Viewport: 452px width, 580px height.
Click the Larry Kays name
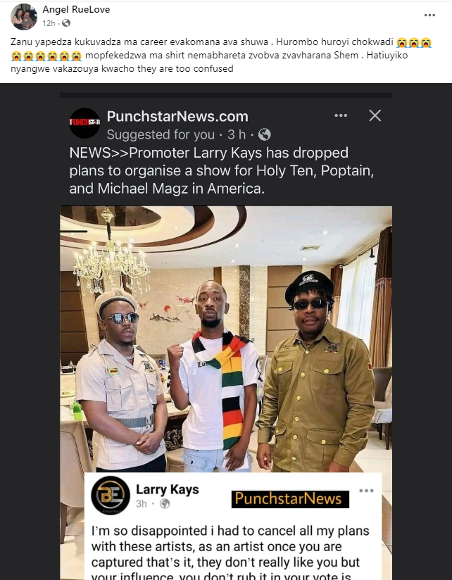point(167,489)
